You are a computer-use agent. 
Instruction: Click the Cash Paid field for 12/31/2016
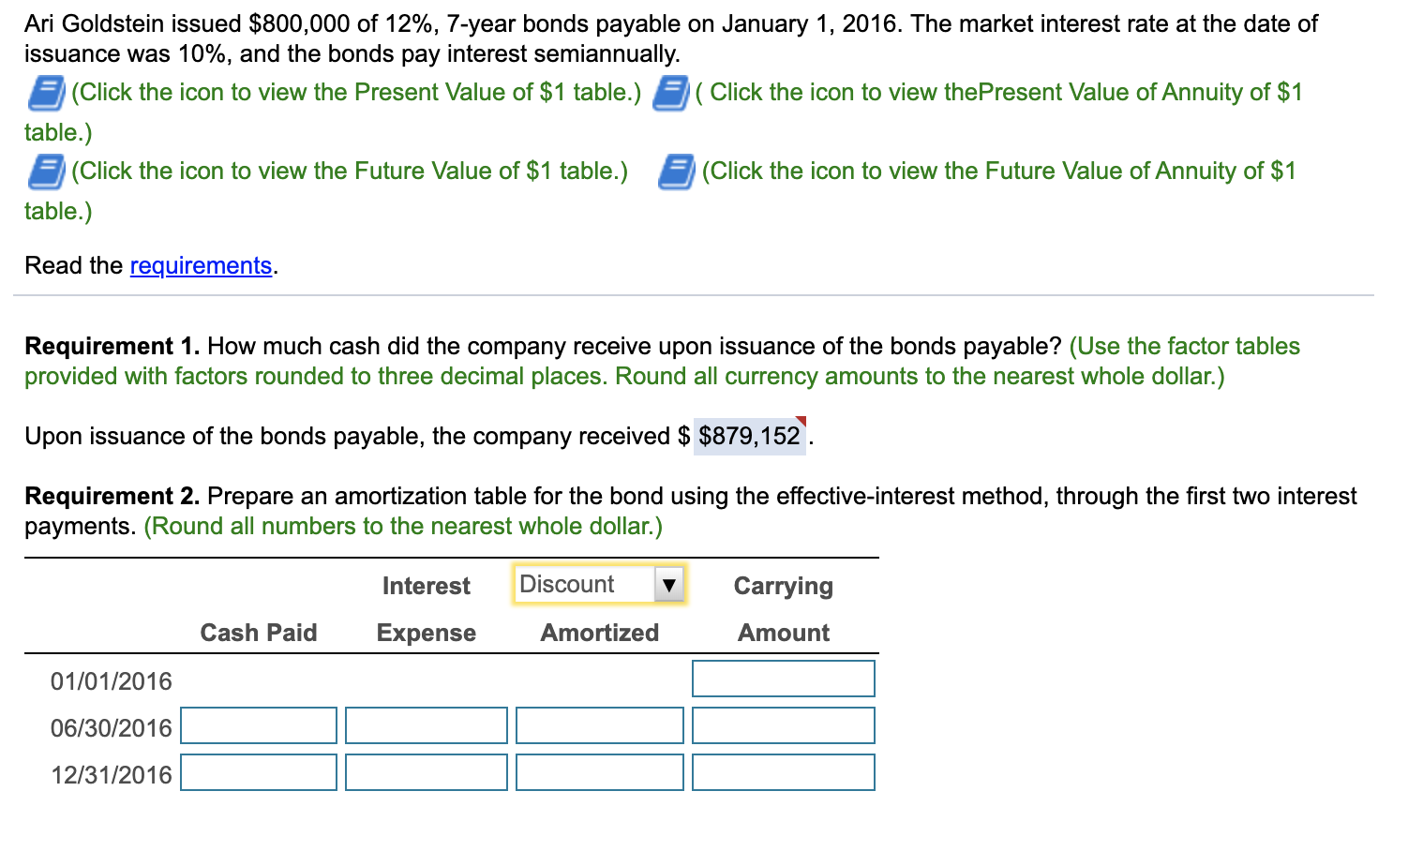point(258,772)
